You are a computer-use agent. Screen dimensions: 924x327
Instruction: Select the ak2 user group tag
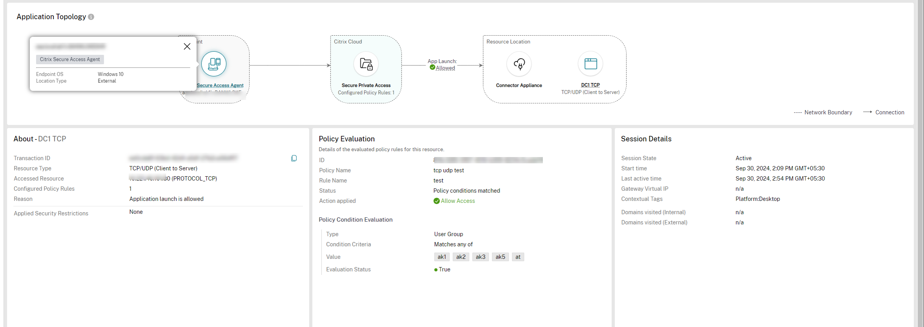461,257
